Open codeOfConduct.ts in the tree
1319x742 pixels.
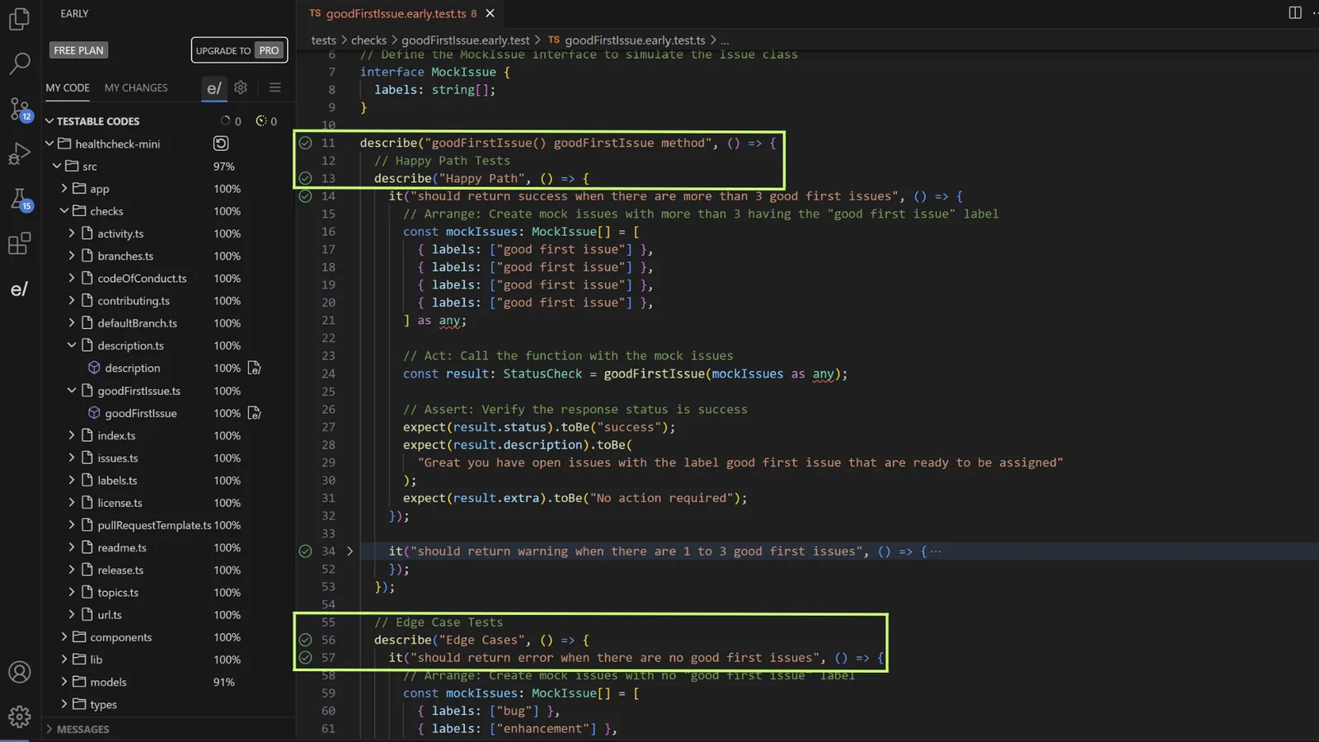142,279
